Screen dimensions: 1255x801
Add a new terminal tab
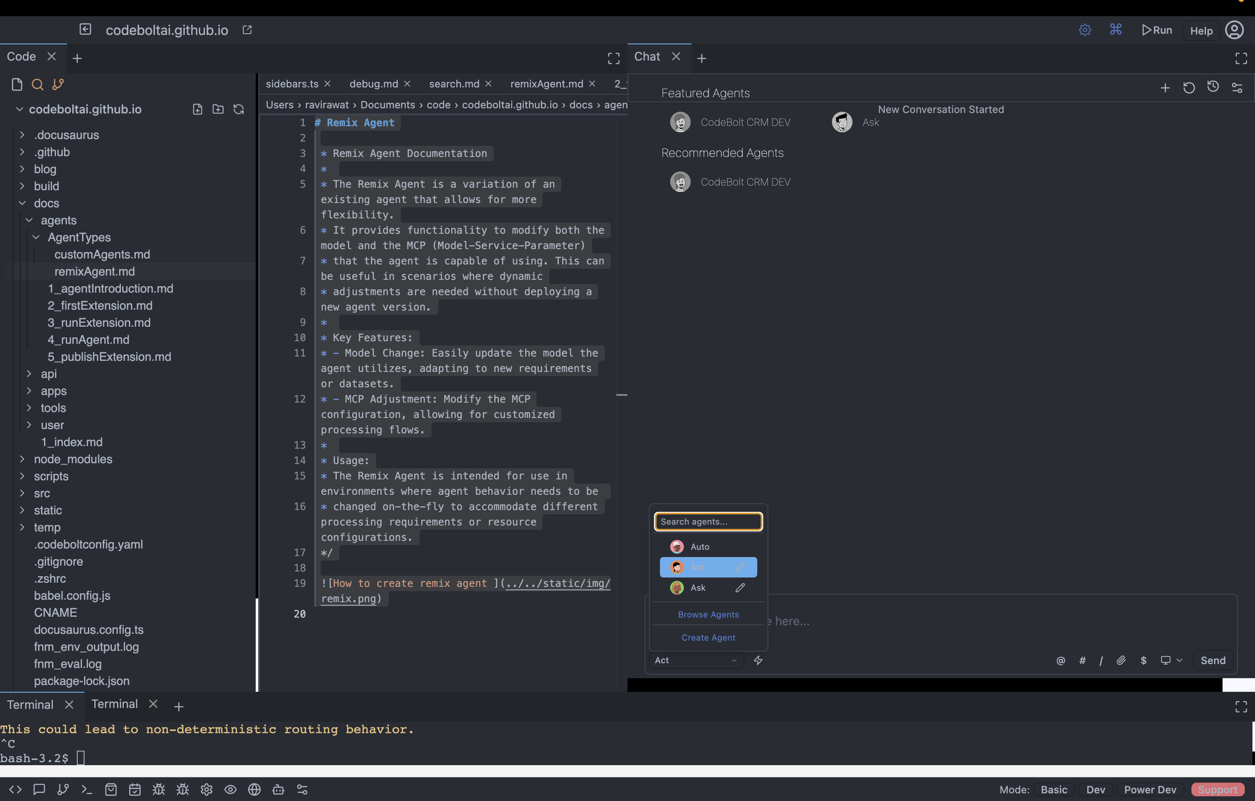tap(179, 707)
